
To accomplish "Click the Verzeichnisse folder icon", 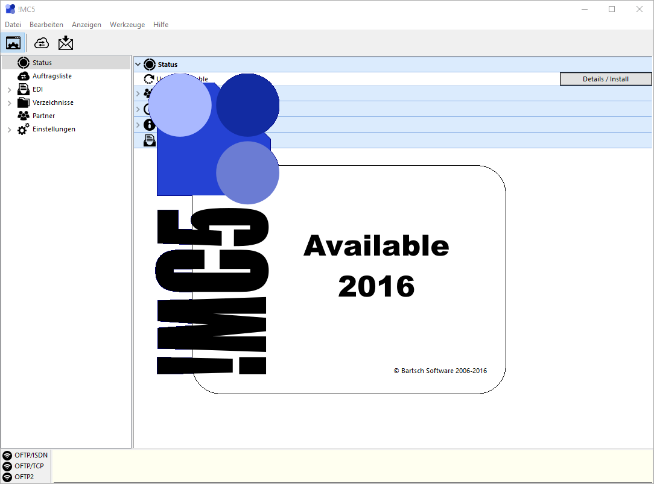I will [x=24, y=102].
